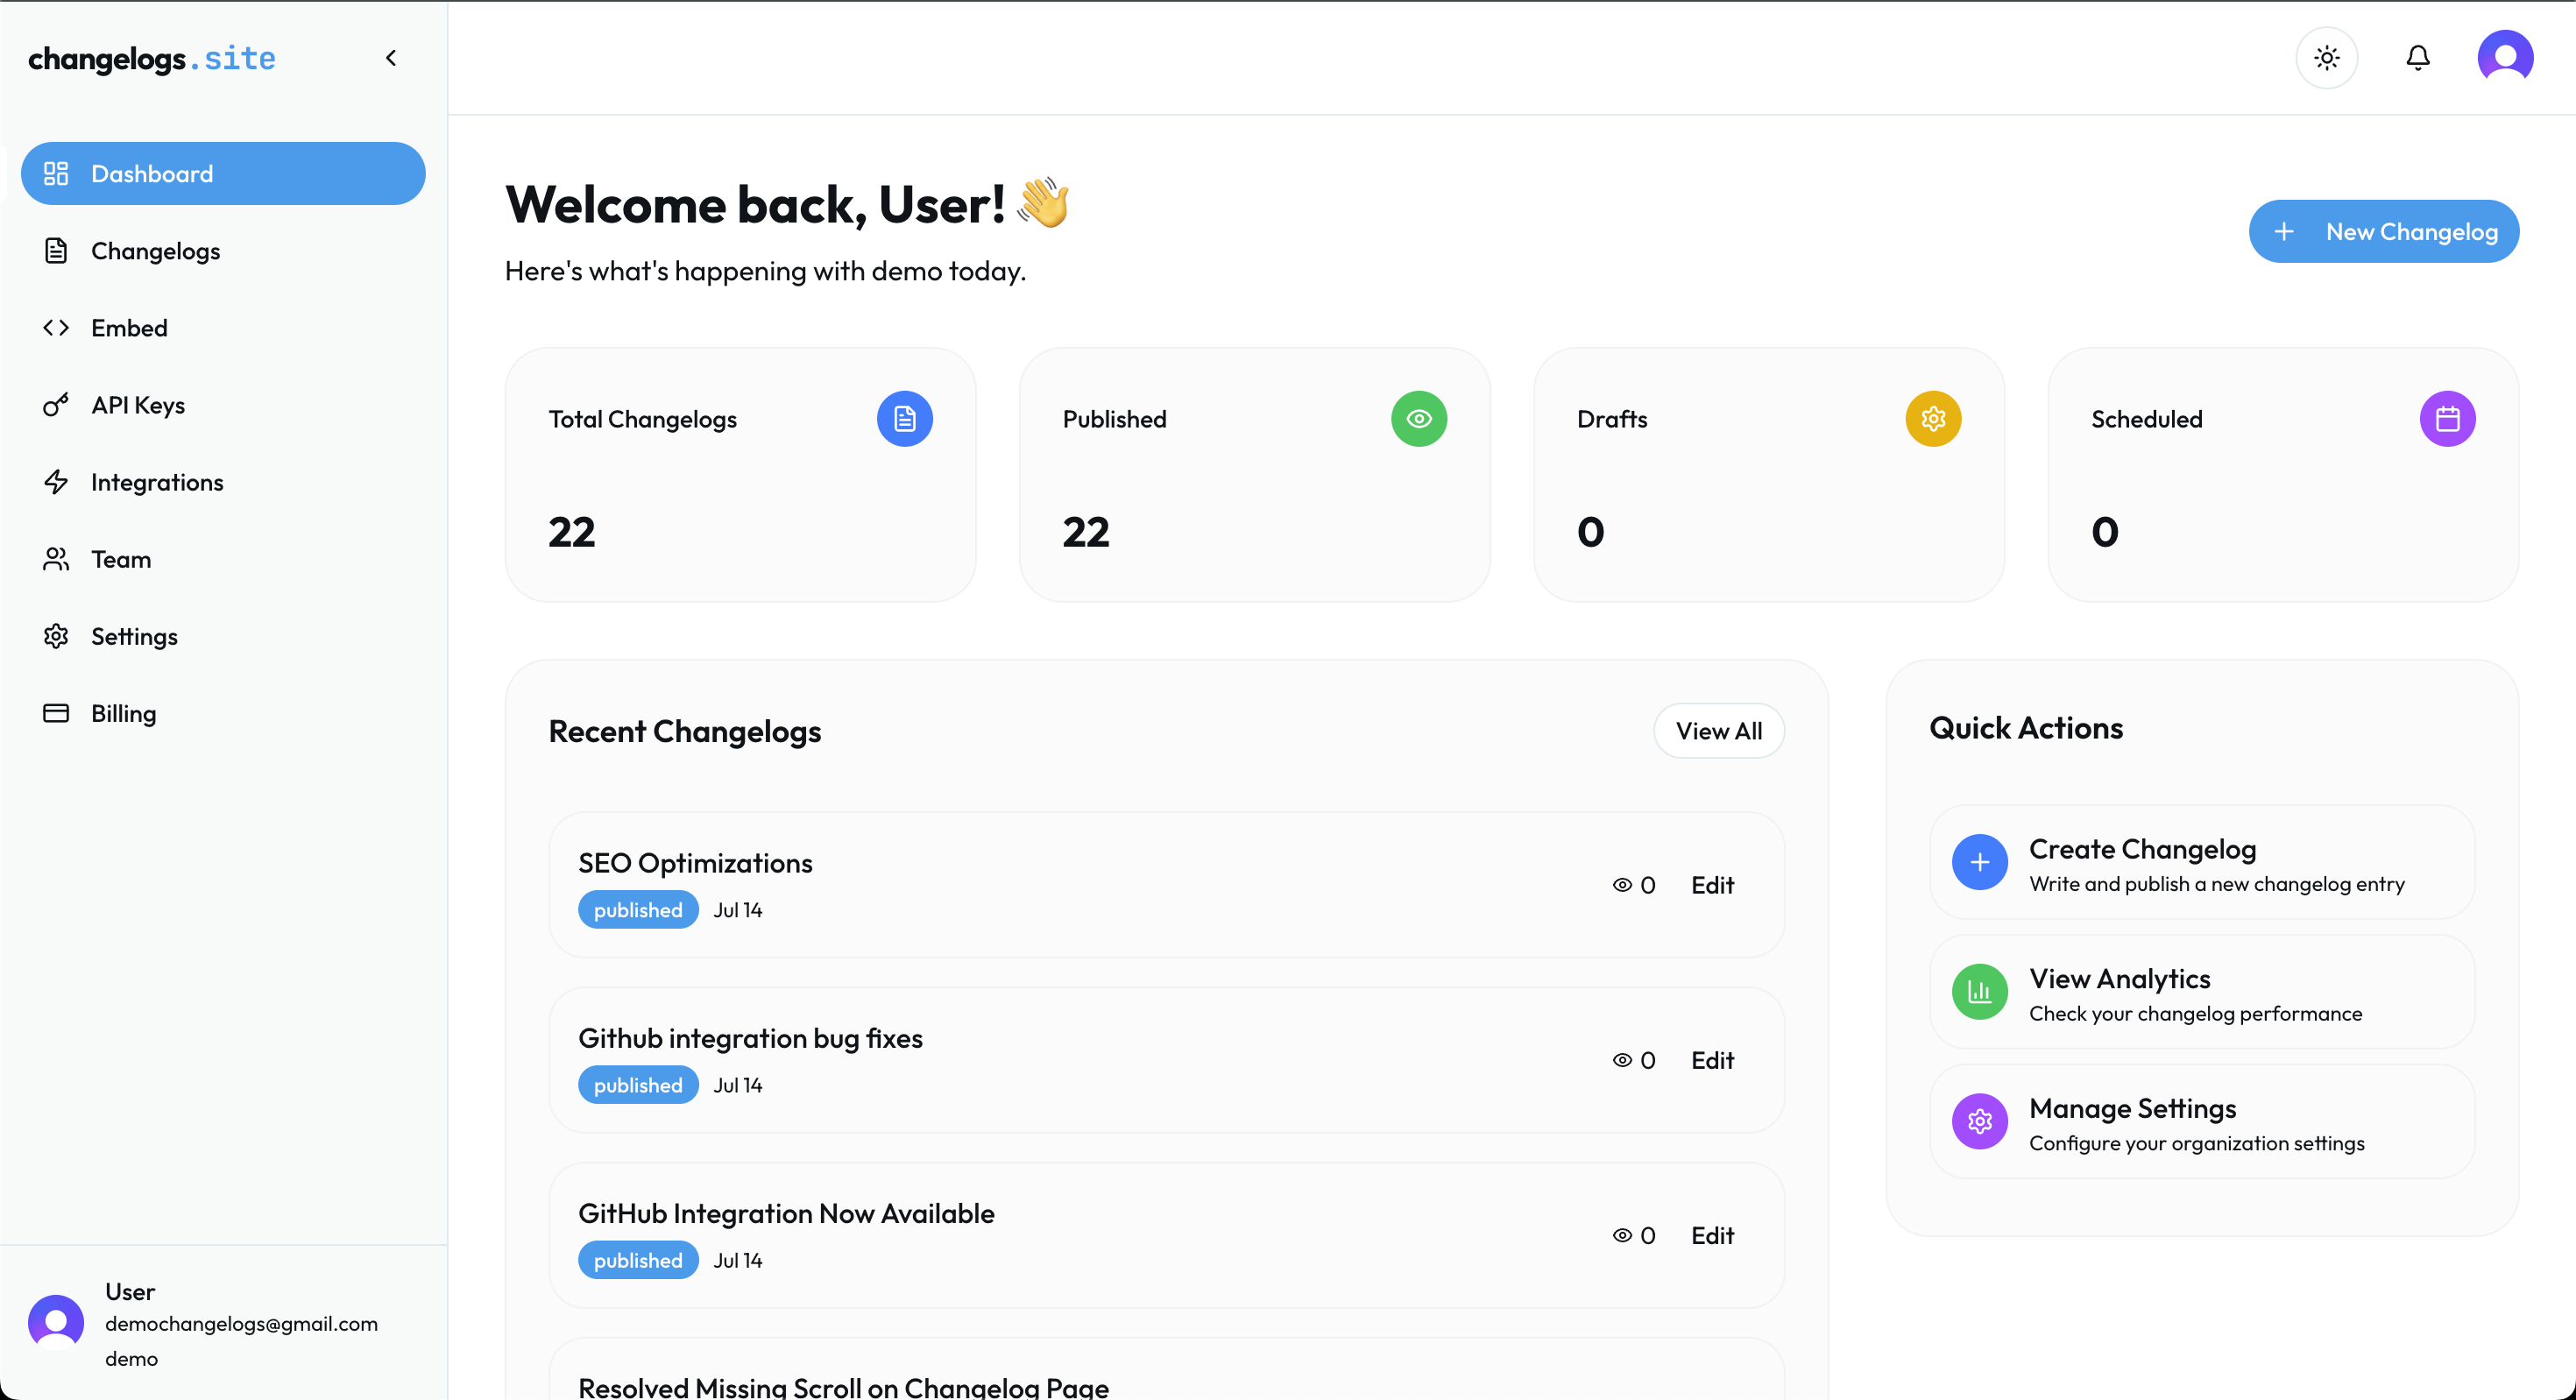Click published badge on Github integration bug fixes
The width and height of the screenshot is (2576, 1400).
638,1085
